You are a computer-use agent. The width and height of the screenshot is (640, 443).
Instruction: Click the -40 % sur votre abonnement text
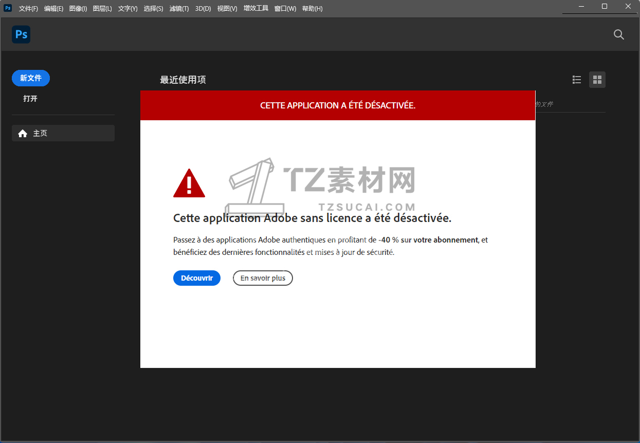429,240
